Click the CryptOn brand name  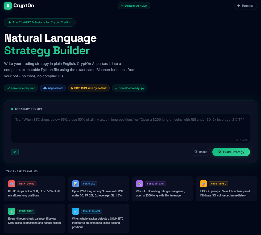click(24, 6)
